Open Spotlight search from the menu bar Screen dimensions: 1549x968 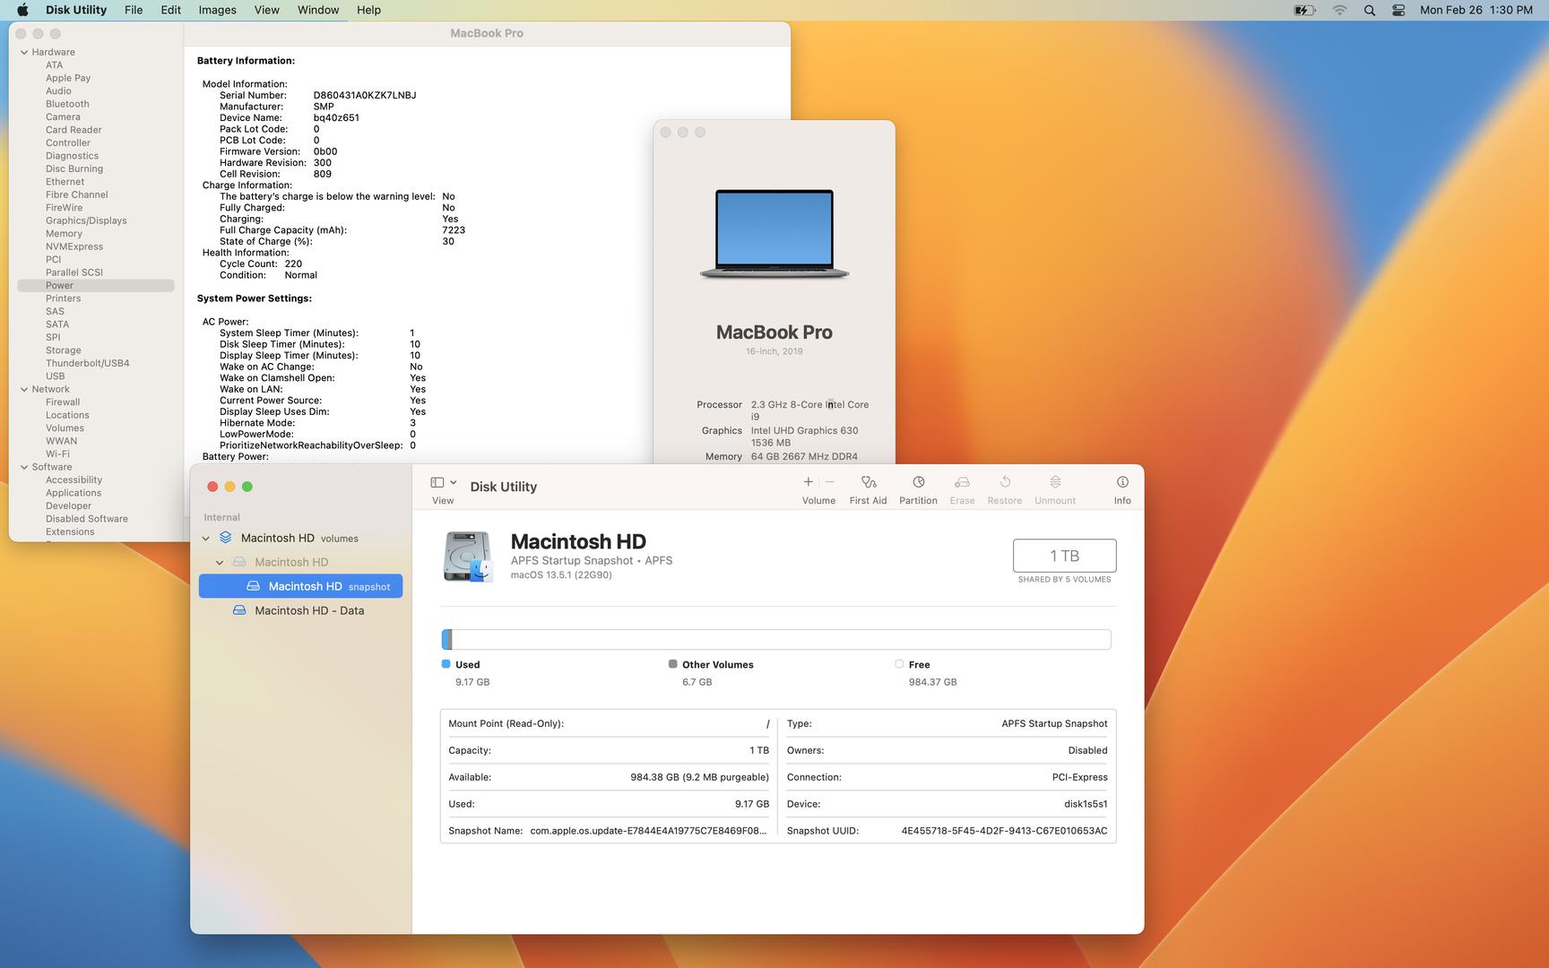point(1369,10)
